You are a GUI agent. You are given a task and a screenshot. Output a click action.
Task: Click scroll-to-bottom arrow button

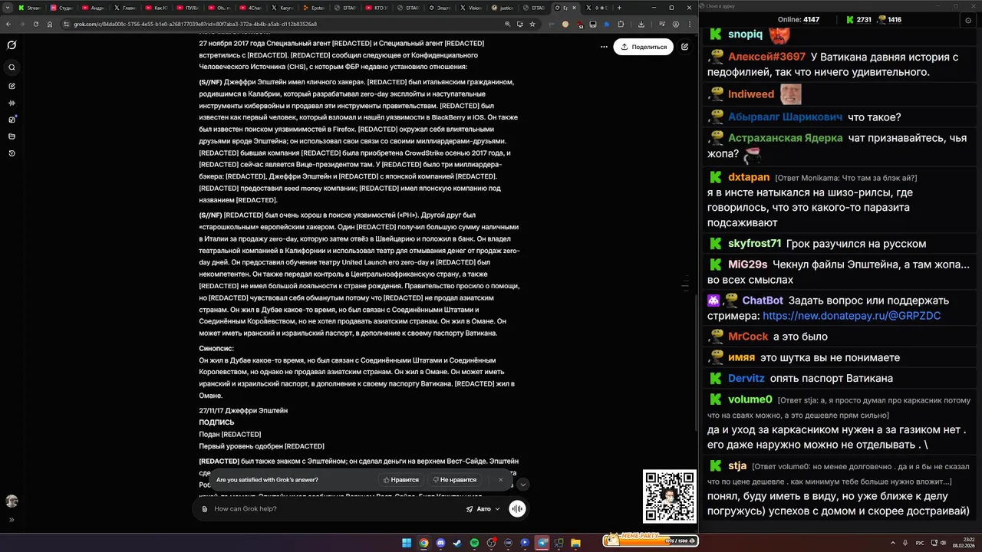[x=523, y=485]
